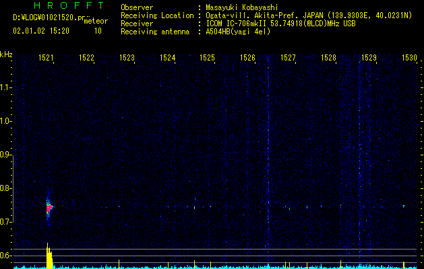This screenshot has height=269, width=424.
Task: Click the meteor count value 10
Action: (x=98, y=31)
